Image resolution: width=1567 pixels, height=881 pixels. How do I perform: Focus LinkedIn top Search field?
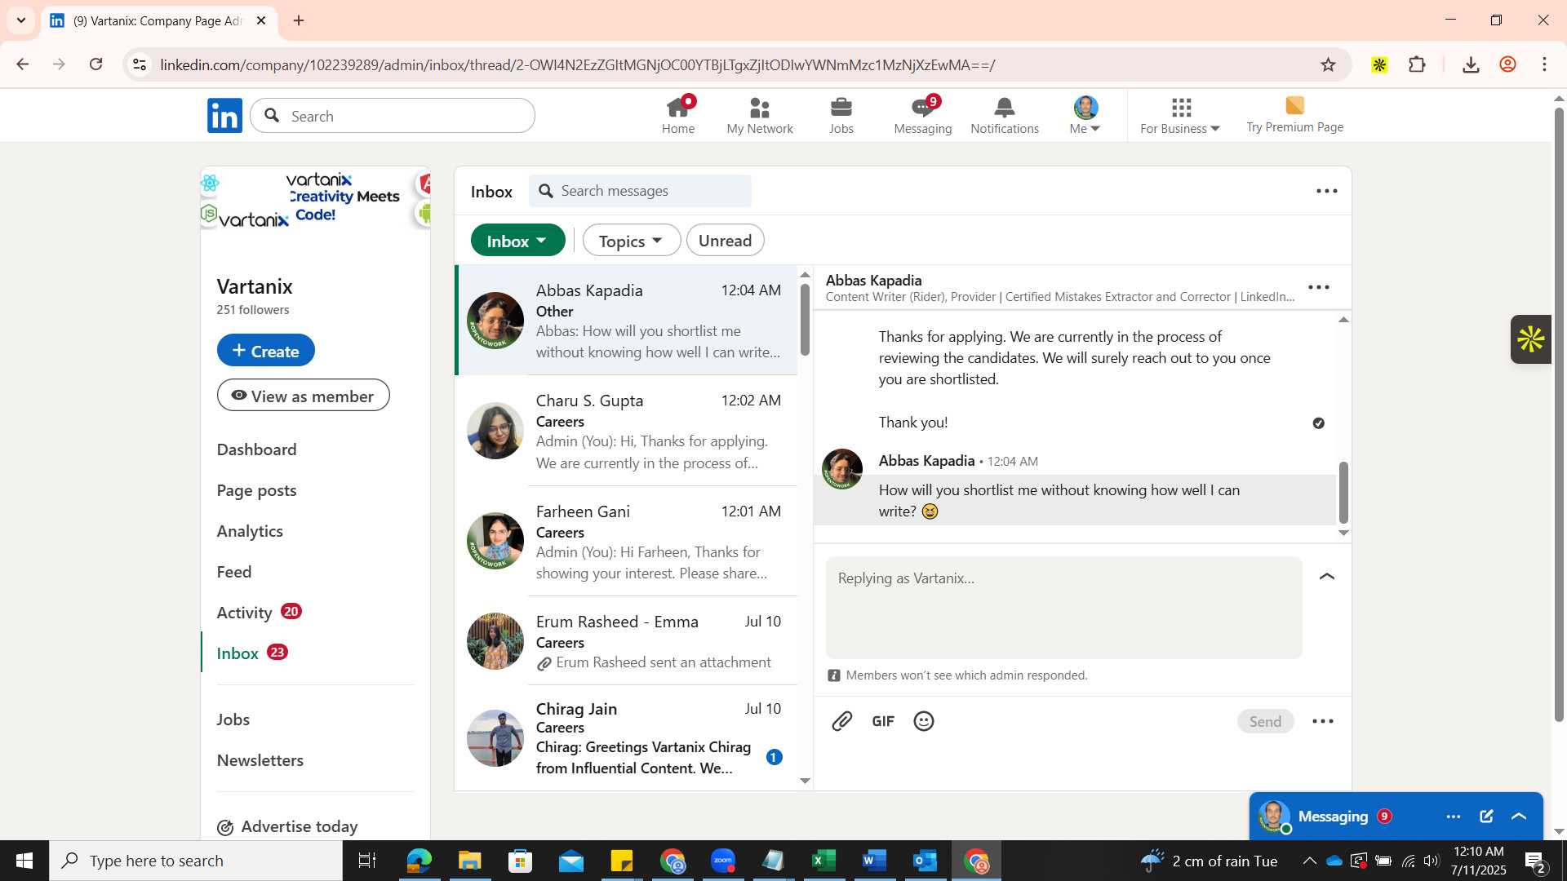(393, 116)
